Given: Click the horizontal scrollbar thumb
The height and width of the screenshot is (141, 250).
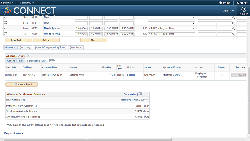Looking at the screenshot, I should point(87,139).
